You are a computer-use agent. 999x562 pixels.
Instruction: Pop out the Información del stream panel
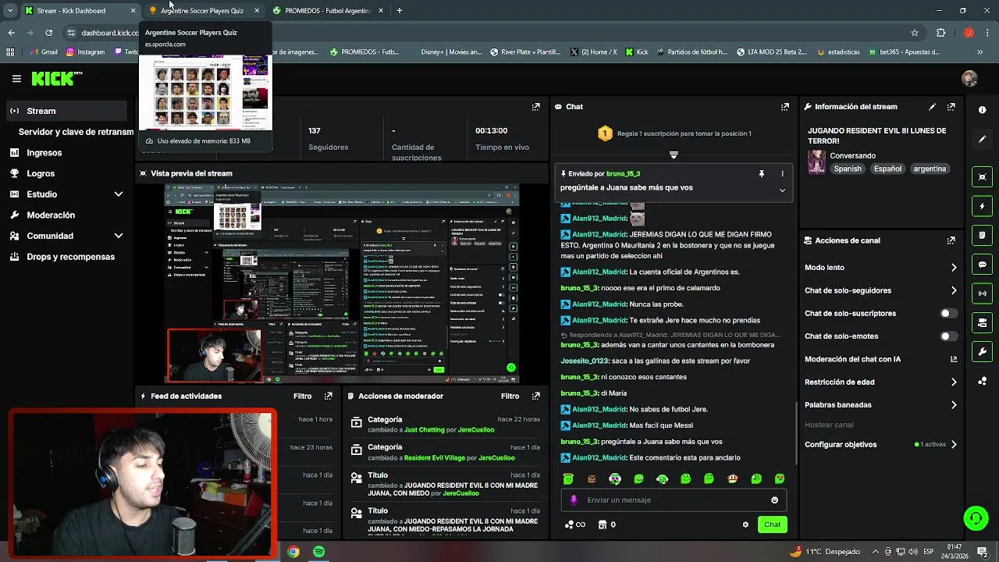951,107
